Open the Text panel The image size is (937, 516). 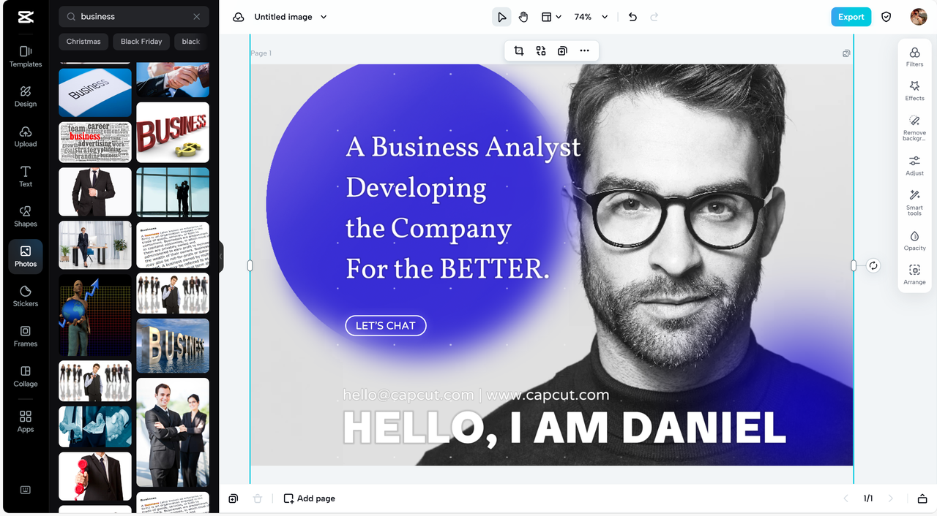pos(26,176)
